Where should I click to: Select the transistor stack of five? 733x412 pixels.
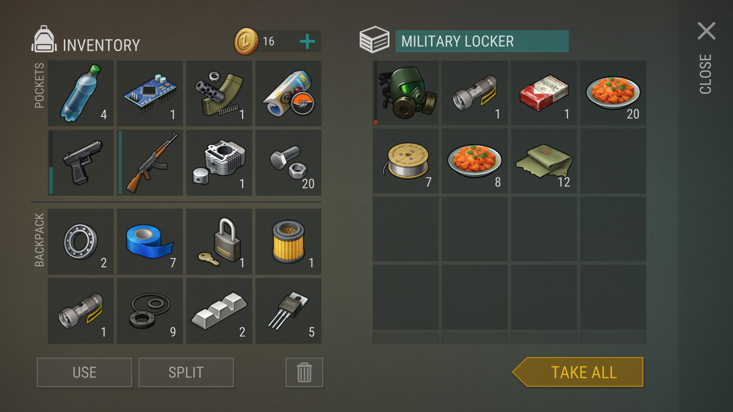click(288, 311)
